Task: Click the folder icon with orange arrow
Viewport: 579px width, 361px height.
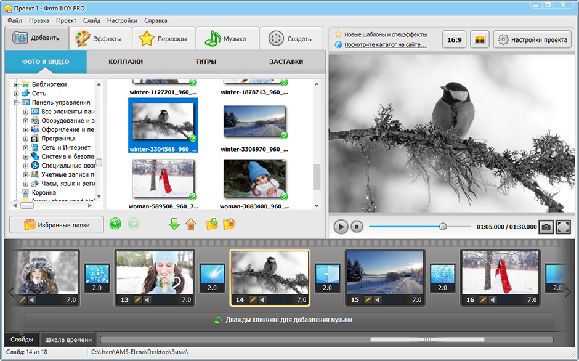Action: click(229, 224)
